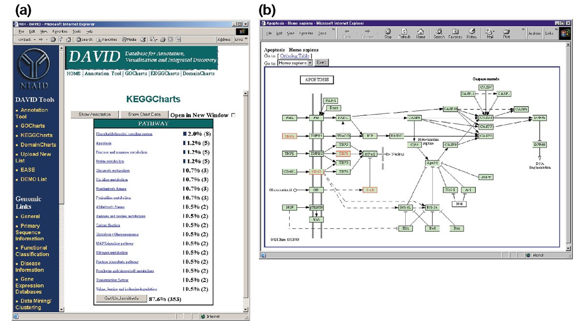Click the Apoptosis pathway link

(x=104, y=143)
